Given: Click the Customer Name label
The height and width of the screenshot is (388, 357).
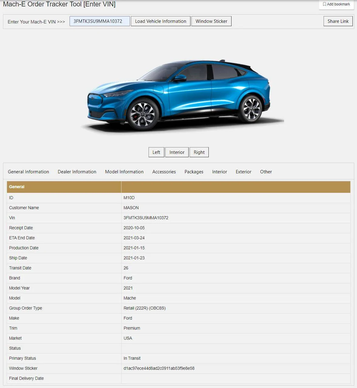Looking at the screenshot, I should click(24, 208).
